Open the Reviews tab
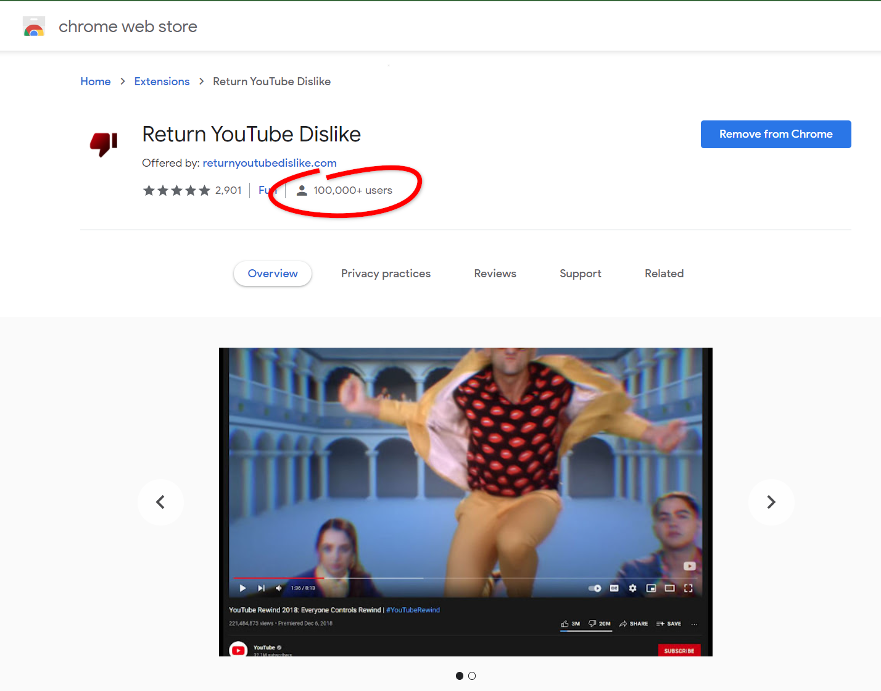Image resolution: width=881 pixels, height=691 pixels. coord(495,274)
